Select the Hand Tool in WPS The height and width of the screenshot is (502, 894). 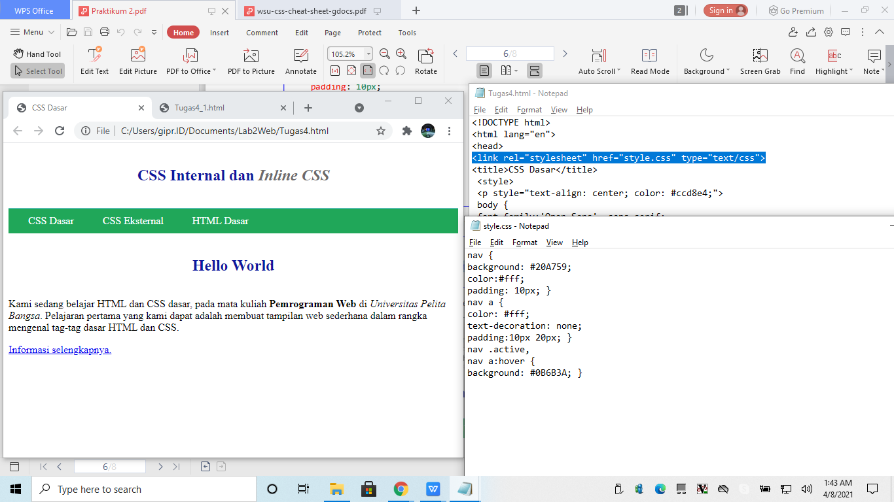point(37,54)
